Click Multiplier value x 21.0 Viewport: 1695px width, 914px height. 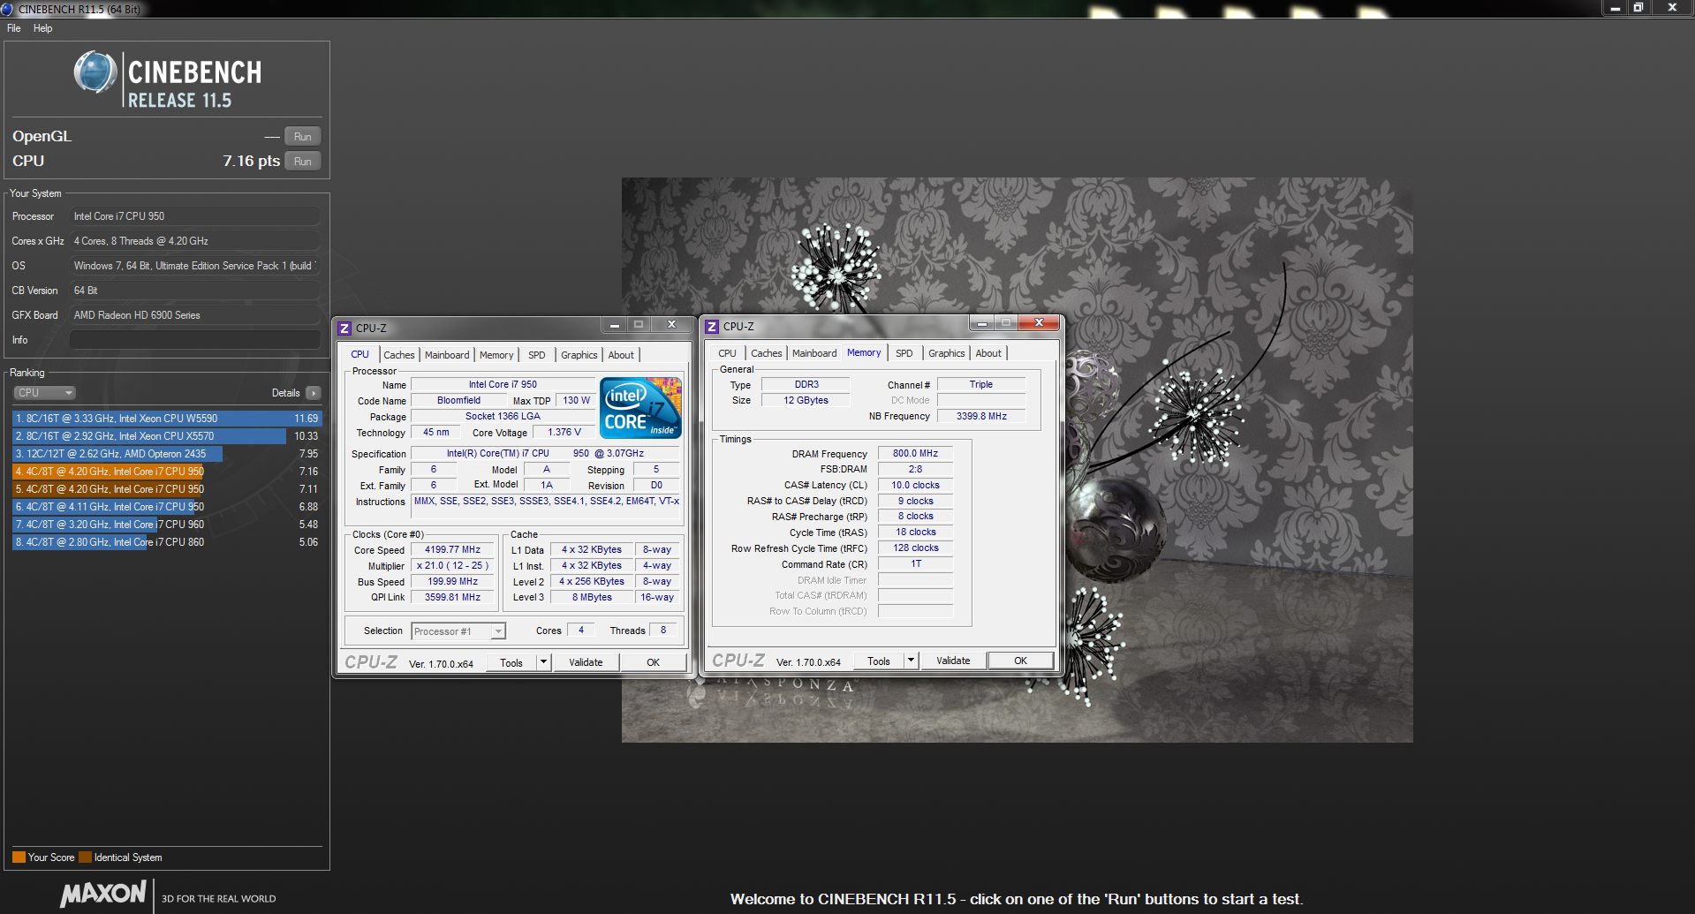(x=453, y=566)
